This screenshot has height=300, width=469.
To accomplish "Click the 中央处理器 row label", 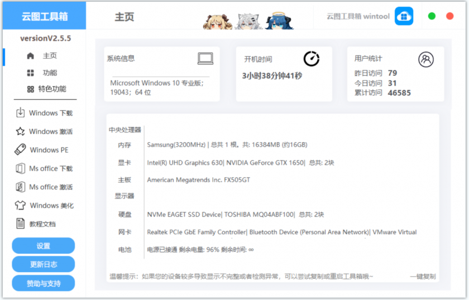I will pyautogui.click(x=125, y=130).
